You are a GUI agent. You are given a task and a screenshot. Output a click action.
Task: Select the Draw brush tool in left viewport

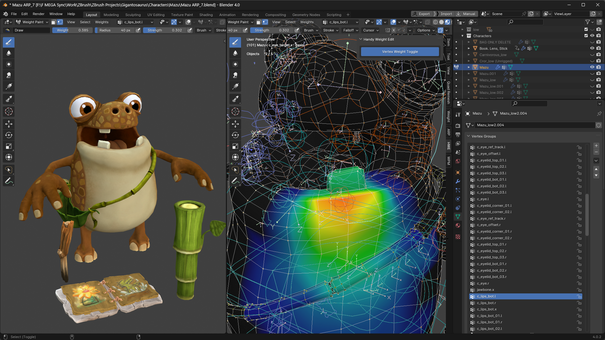tap(9, 42)
